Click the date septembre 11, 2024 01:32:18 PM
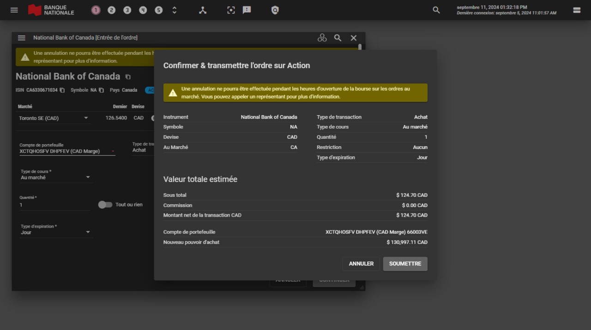This screenshot has width=591, height=330. pyautogui.click(x=492, y=7)
